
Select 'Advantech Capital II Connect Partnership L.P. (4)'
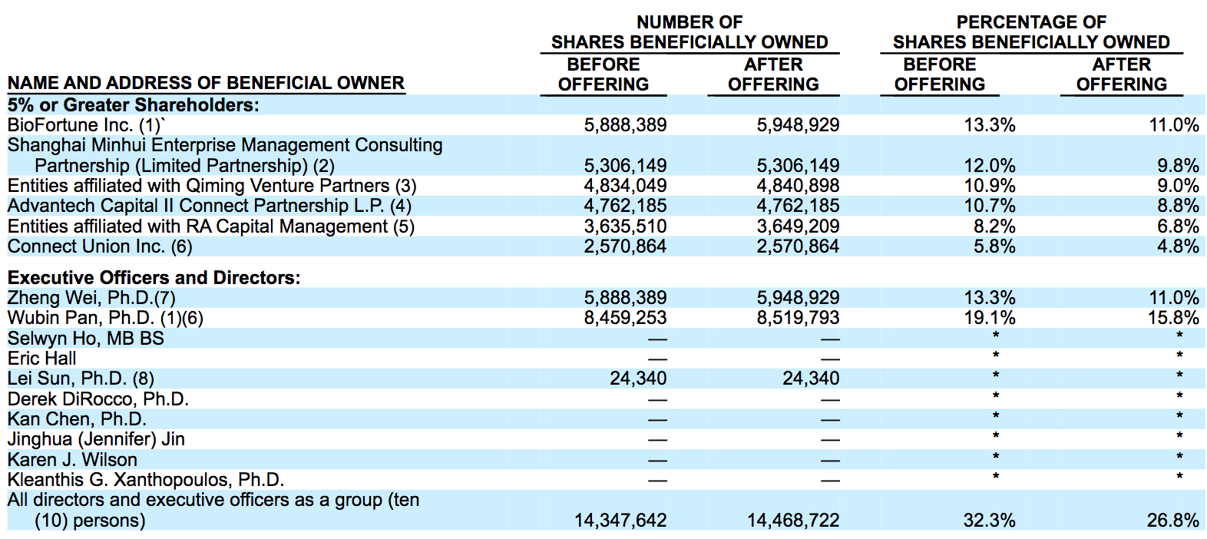click(x=210, y=206)
